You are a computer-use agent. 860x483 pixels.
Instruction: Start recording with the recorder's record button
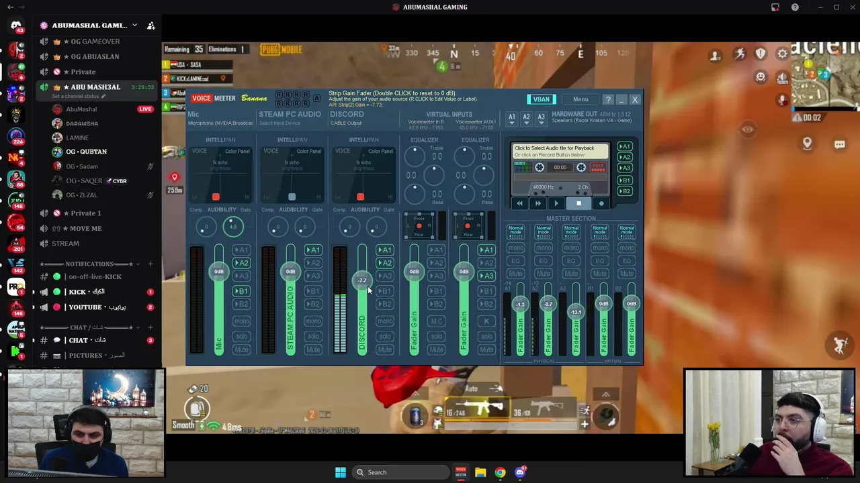point(601,203)
